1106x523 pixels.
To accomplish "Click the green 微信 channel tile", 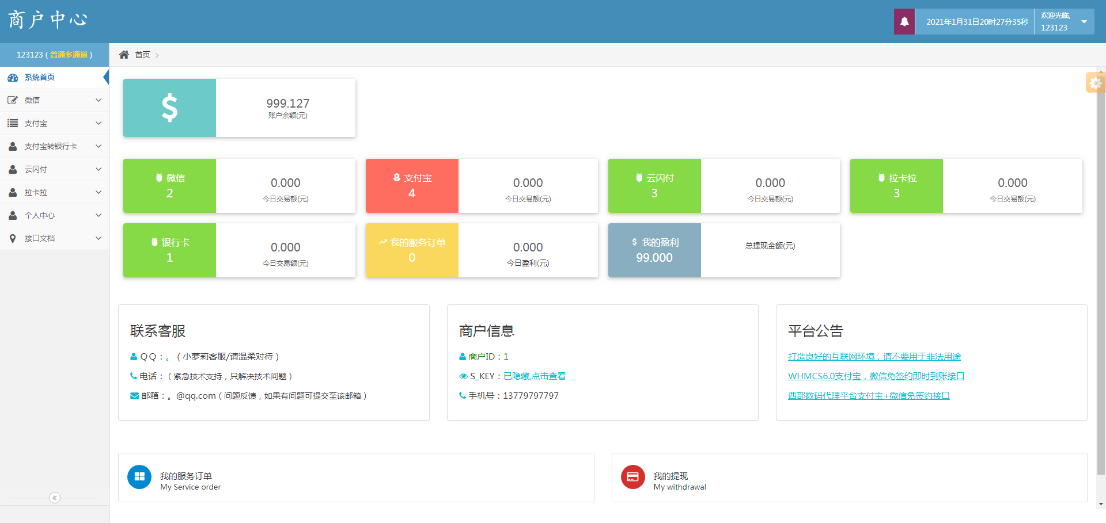I will pyautogui.click(x=169, y=186).
